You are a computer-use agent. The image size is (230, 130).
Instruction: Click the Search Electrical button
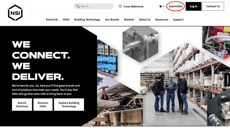pos(22,104)
